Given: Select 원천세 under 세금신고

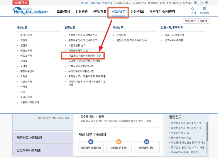Looking at the screenshot, I should (x=24, y=45).
